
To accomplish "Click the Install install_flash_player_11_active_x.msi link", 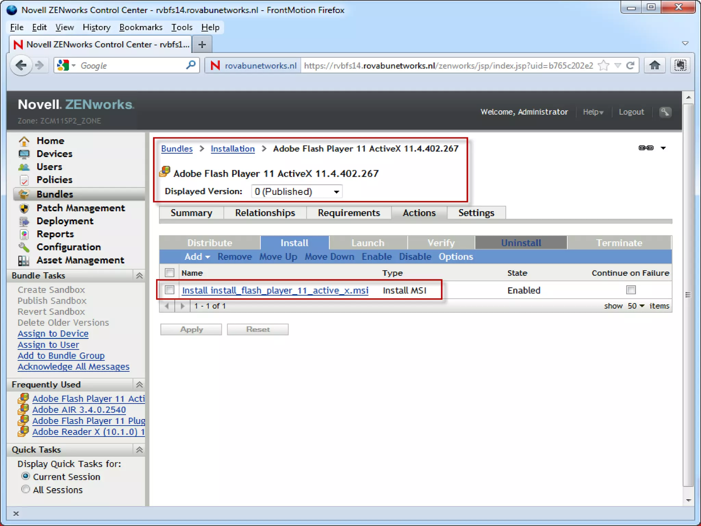I will (x=275, y=290).
